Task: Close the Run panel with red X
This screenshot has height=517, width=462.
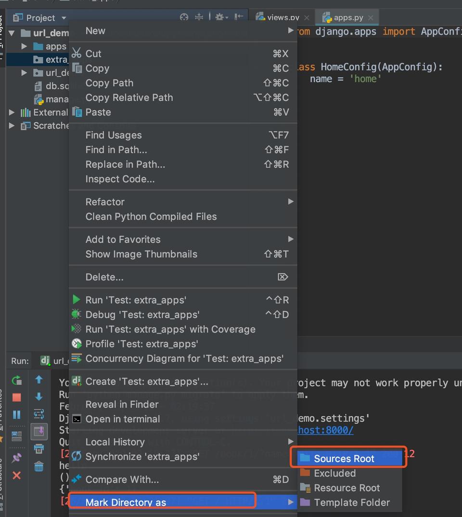Action: click(x=16, y=476)
